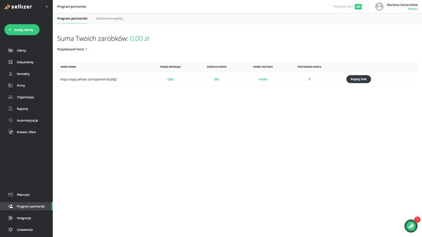Click the Kontakty person icon
The width and height of the screenshot is (422, 237).
(x=10, y=74)
